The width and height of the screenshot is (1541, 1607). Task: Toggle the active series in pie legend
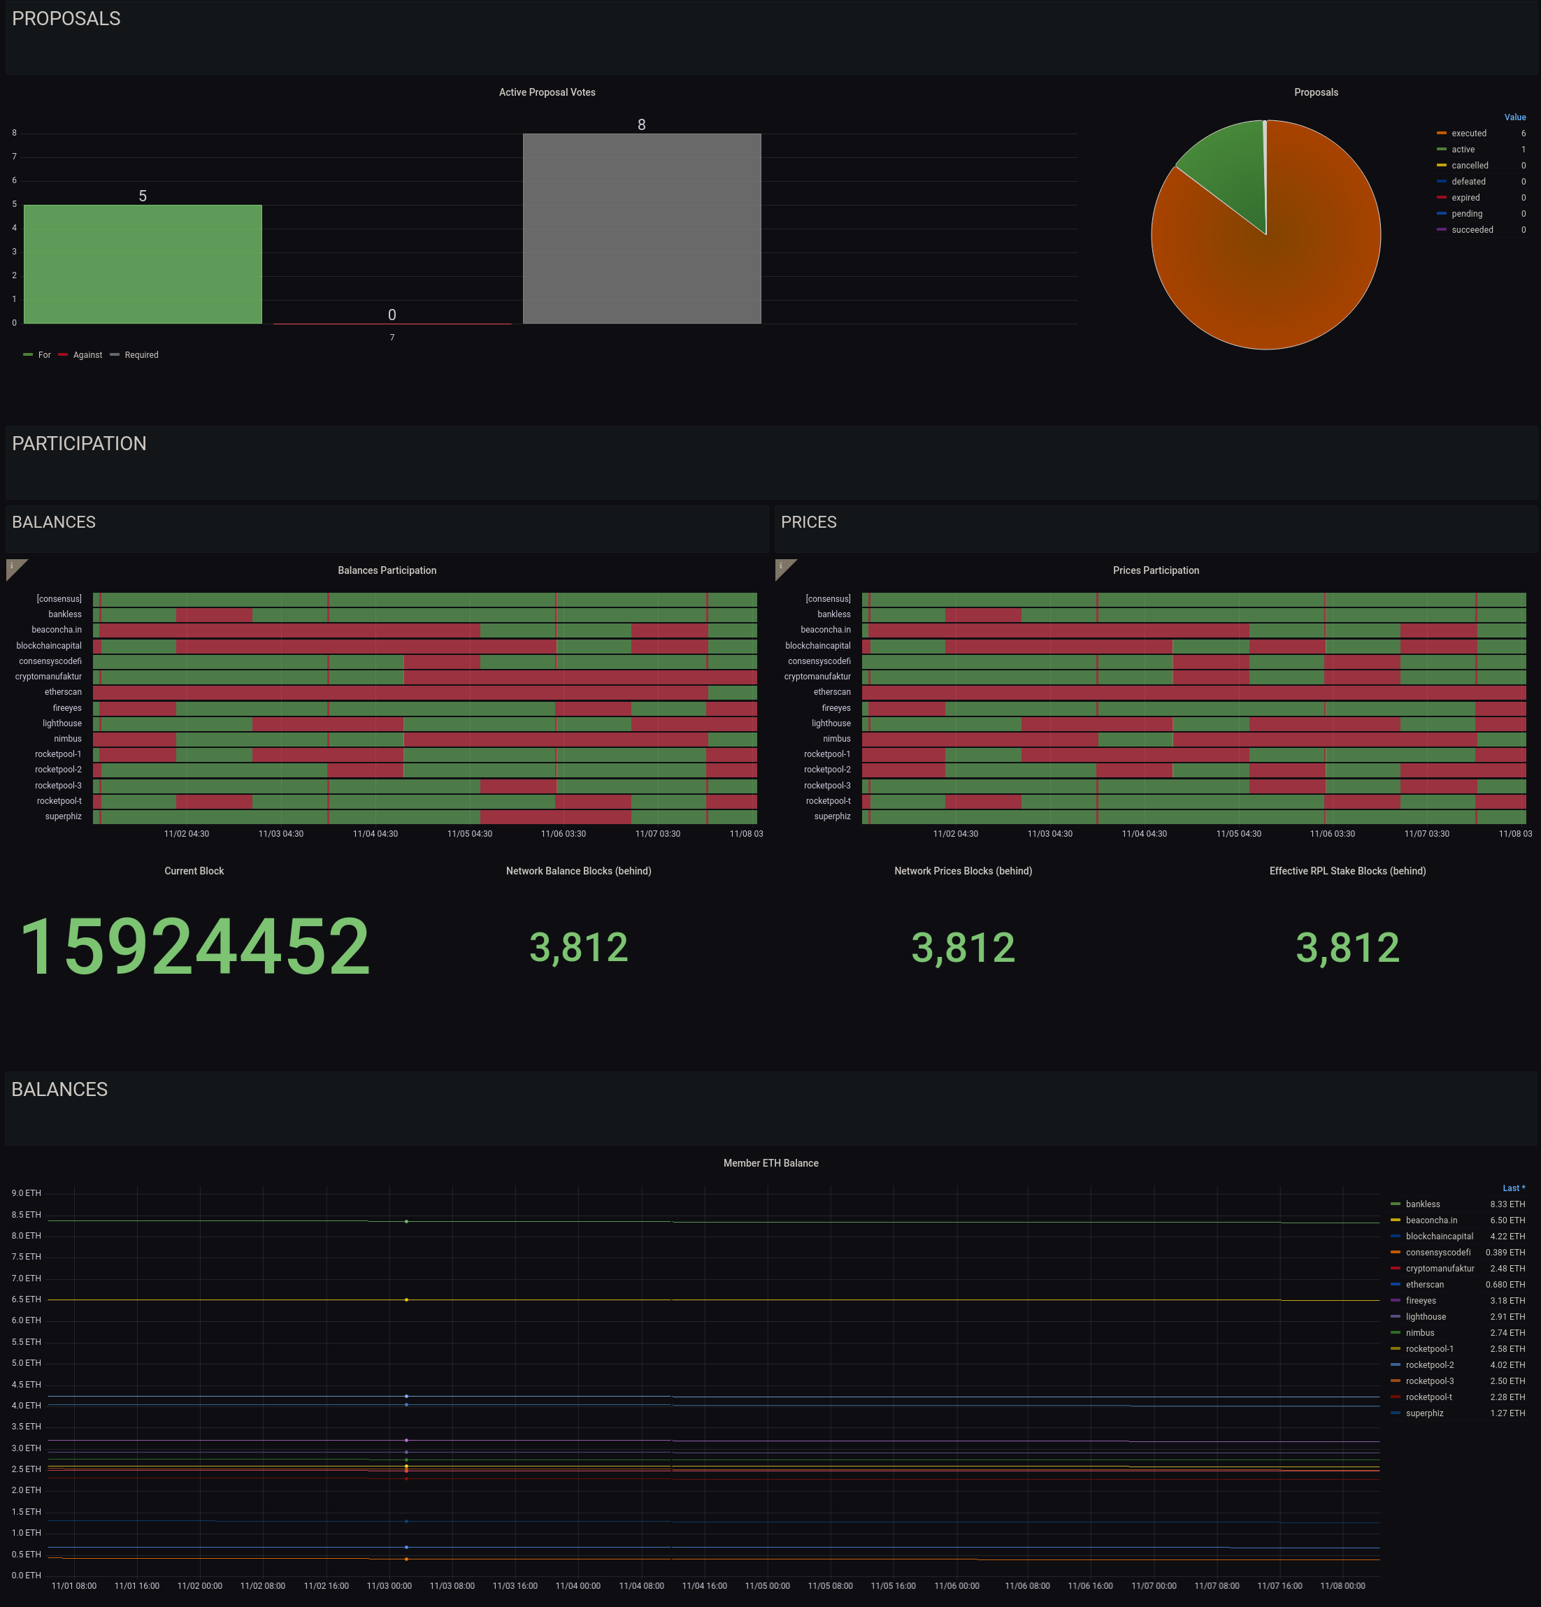pos(1462,149)
